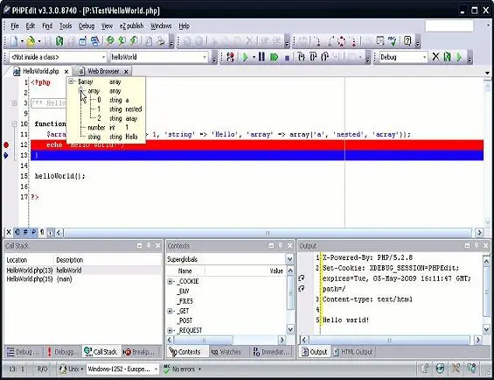Click the 'No errors' status indicator
Image resolution: width=494 pixels, height=380 pixels.
click(182, 369)
